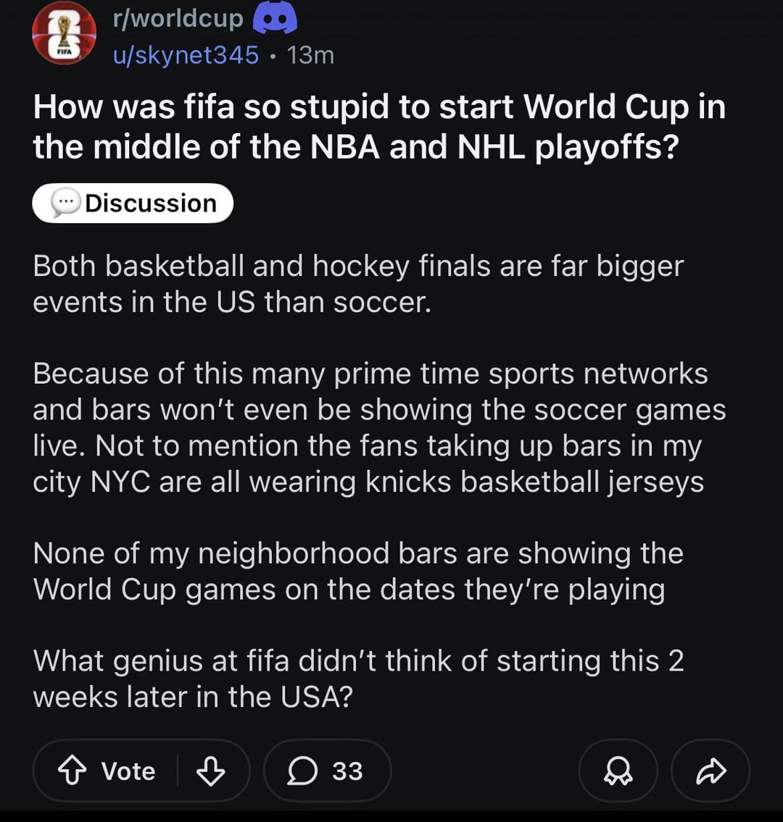The width and height of the screenshot is (783, 822).
Task: Filter by the Discussion flair tag
Action: point(133,204)
